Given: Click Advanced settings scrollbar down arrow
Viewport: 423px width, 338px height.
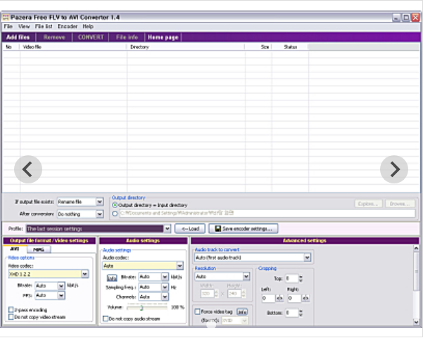Looking at the screenshot, I should click(416, 322).
